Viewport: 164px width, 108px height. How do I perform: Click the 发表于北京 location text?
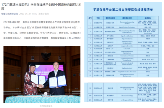click(x=44, y=14)
